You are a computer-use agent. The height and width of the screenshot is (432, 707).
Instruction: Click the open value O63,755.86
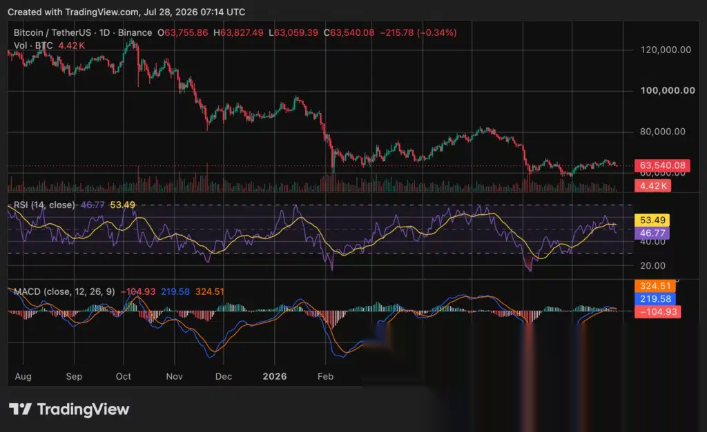coord(182,32)
